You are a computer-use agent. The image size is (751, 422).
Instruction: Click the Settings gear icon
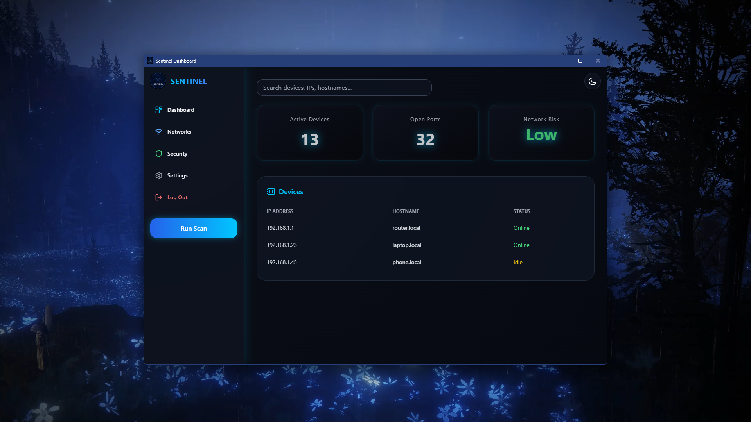[158, 175]
